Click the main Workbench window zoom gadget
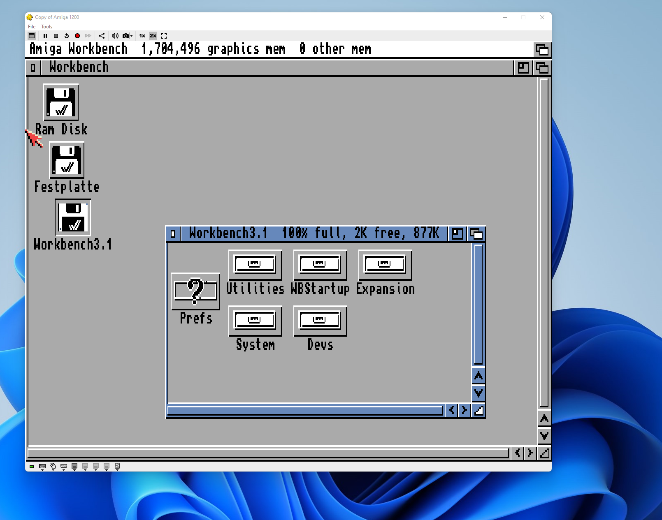 coord(523,68)
